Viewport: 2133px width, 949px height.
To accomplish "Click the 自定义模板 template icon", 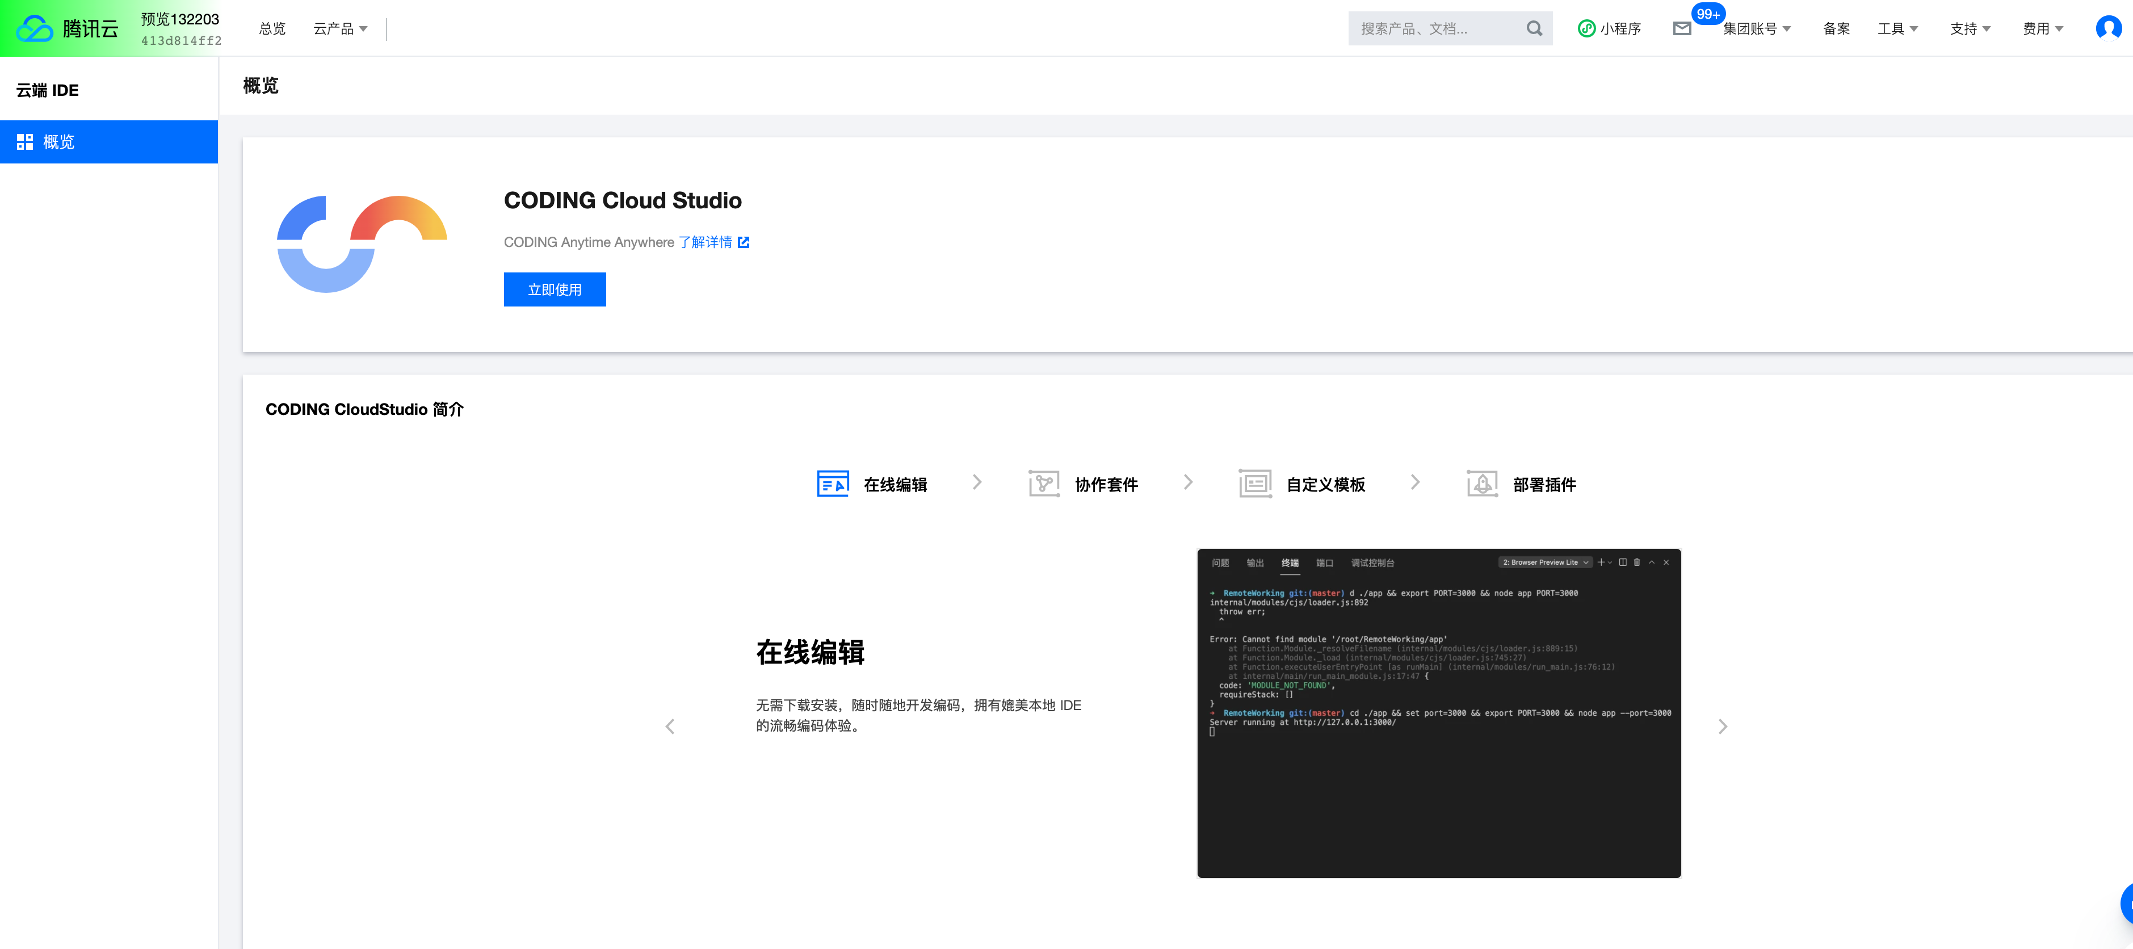I will coord(1256,484).
